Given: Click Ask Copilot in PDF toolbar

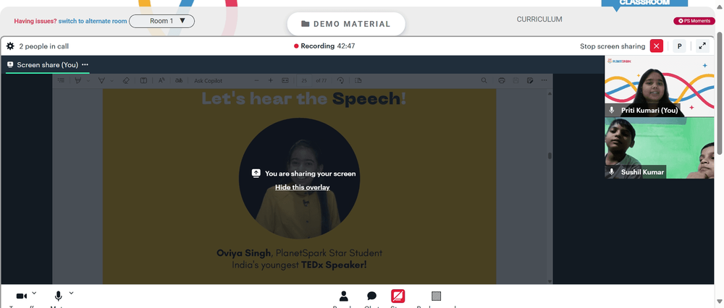Looking at the screenshot, I should pos(209,81).
